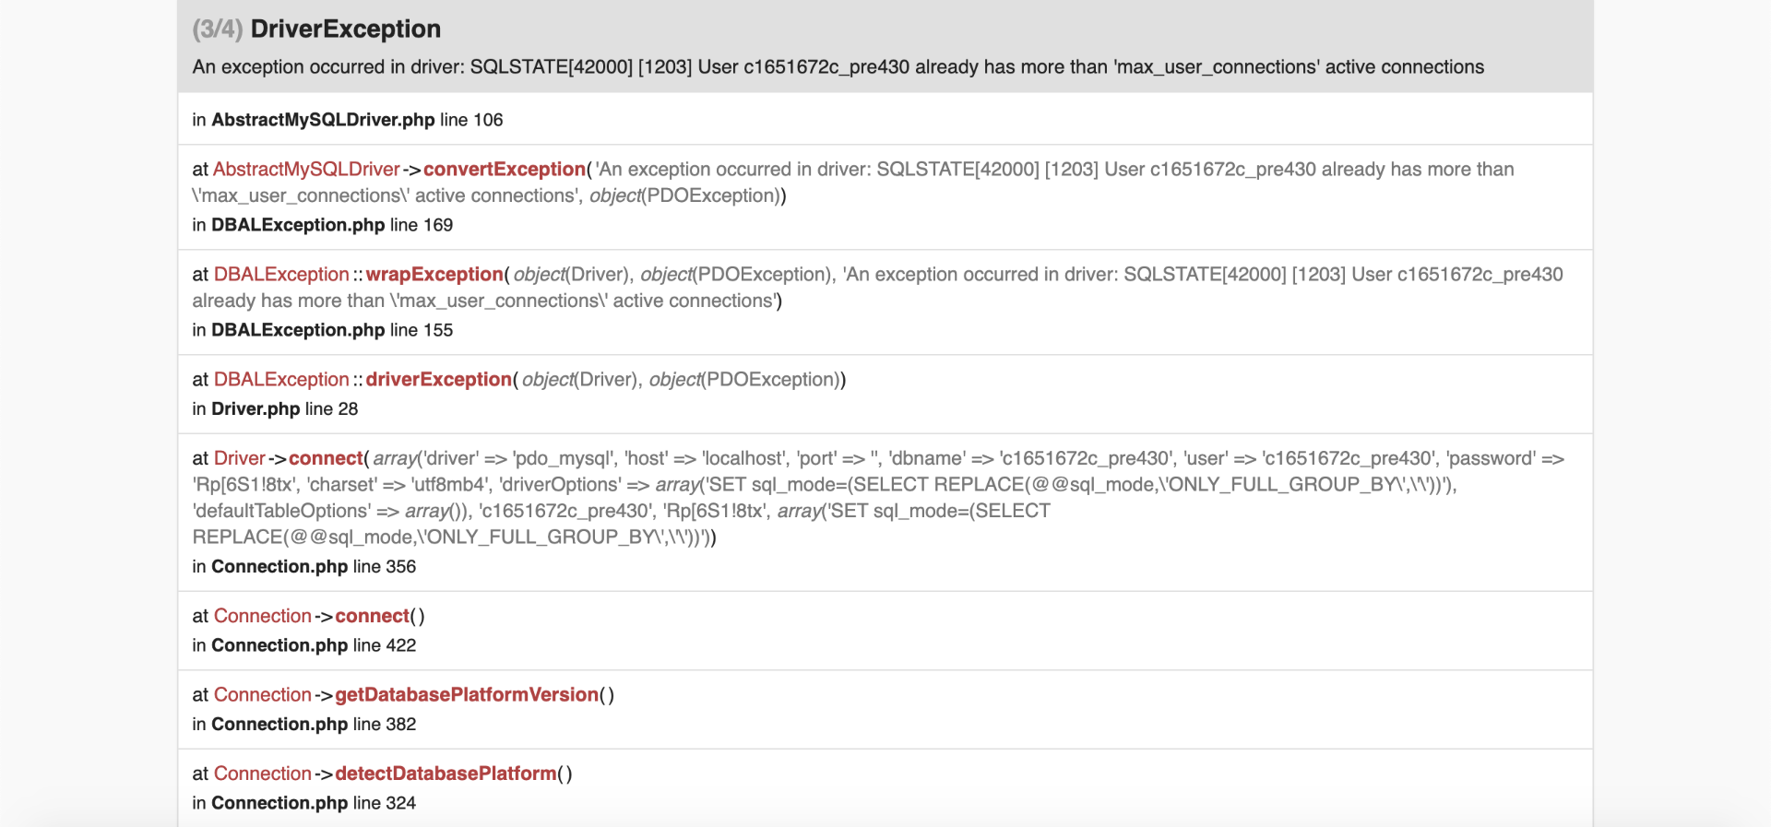
Task: Click the getDatabasePlatformVersion method link
Action: point(466,695)
